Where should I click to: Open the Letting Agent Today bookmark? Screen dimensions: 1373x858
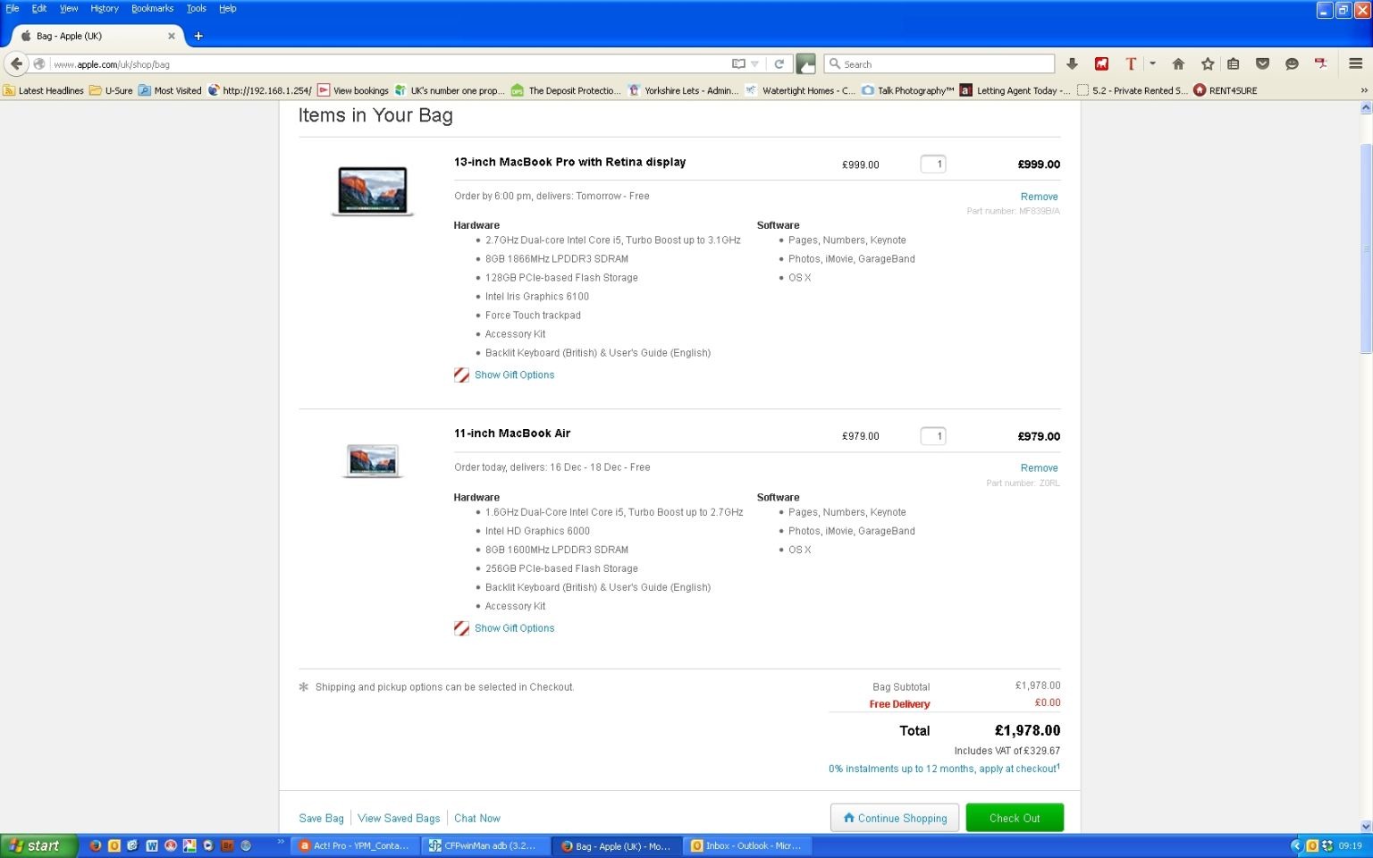1015,90
